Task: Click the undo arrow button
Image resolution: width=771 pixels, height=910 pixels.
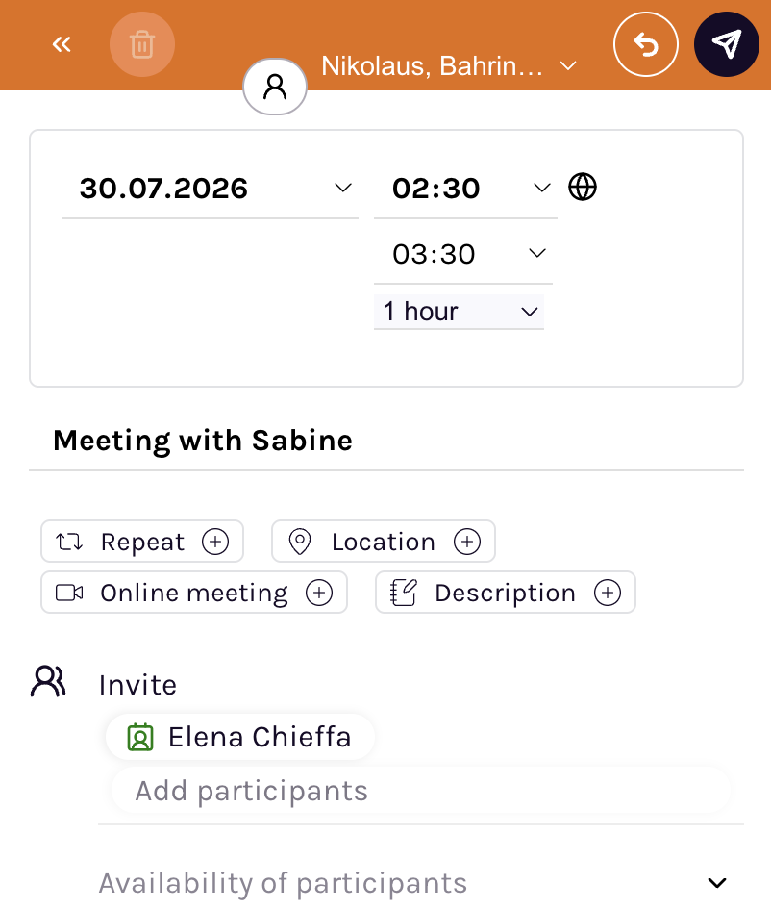Action: (646, 44)
